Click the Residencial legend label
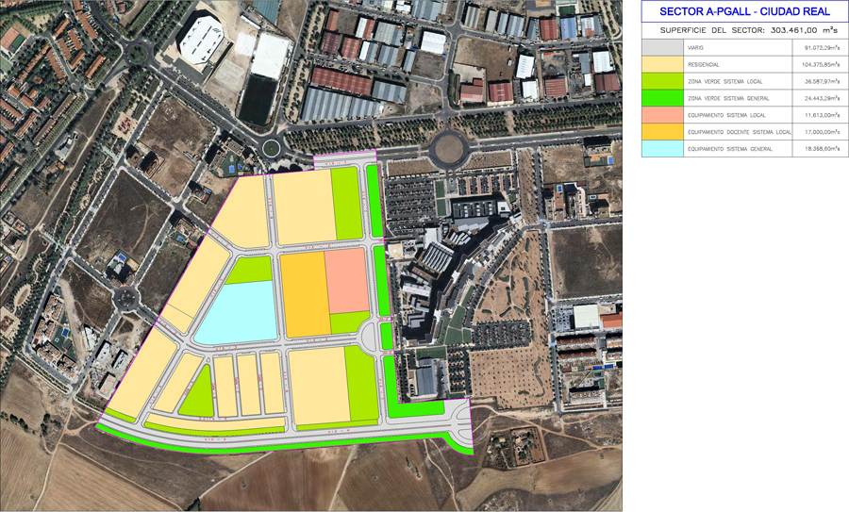849x512 pixels. point(704,64)
